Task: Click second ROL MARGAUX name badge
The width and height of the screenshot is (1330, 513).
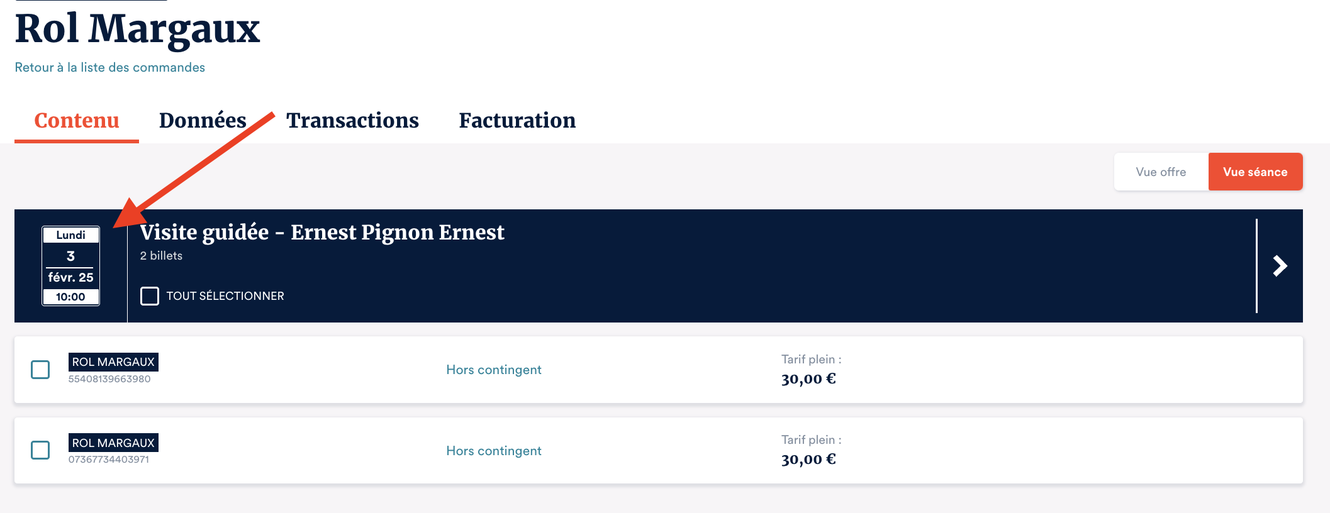Action: (113, 443)
